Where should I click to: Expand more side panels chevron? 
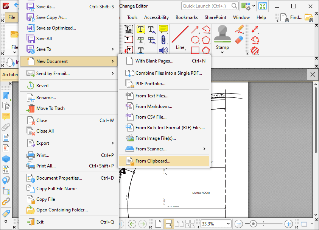point(6,221)
